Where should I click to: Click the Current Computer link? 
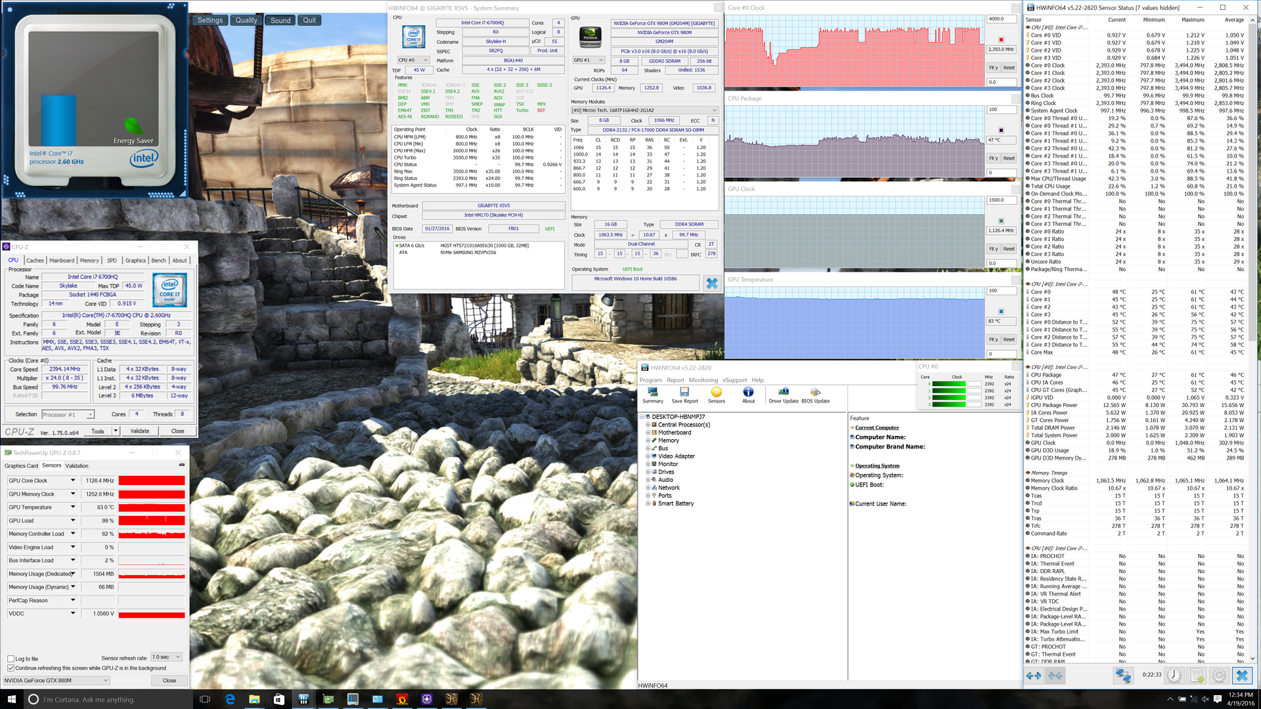tap(877, 427)
